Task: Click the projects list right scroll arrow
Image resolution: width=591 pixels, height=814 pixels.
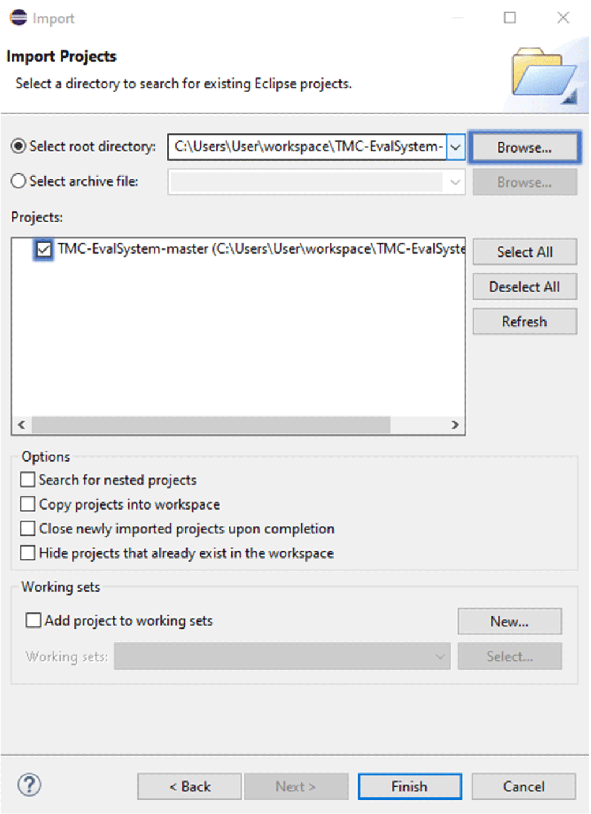Action: (455, 425)
